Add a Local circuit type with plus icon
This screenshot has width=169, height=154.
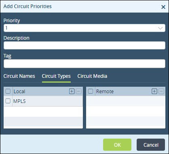[x=72, y=92]
